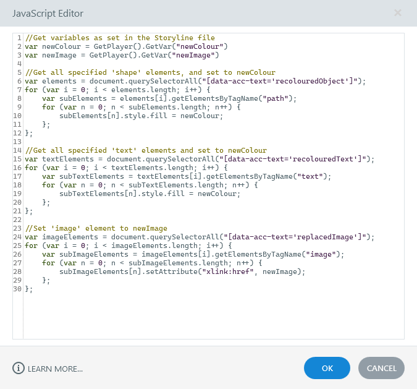Click the querySelectorAll 'recolouredObject' line

coord(195,81)
